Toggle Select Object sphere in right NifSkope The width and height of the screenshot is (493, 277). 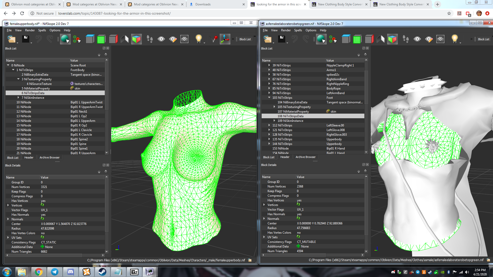(321, 39)
